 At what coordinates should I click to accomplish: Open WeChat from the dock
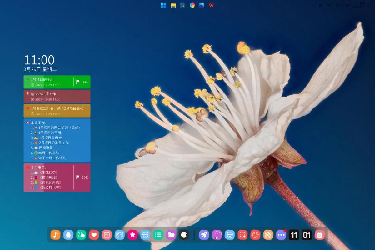81,235
